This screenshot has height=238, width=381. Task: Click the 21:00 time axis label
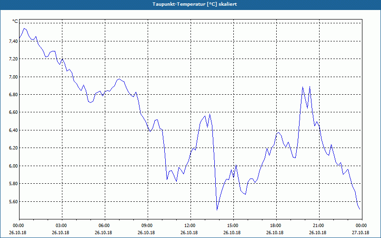coord(319,226)
